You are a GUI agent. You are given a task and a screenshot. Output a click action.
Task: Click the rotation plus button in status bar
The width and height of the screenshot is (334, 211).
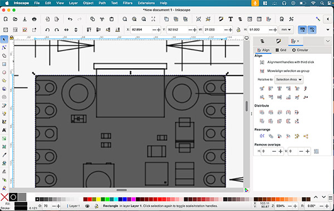point(327,206)
